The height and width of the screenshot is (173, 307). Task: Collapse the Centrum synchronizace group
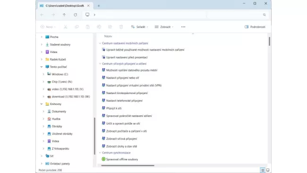point(100,153)
